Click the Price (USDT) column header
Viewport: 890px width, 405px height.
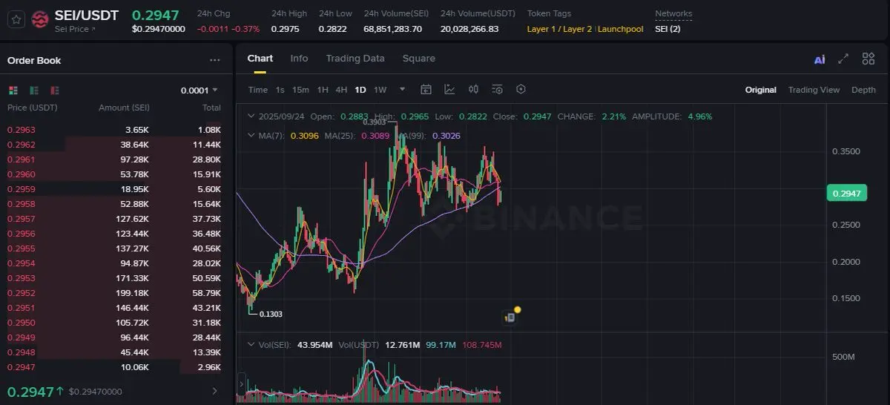click(x=32, y=108)
